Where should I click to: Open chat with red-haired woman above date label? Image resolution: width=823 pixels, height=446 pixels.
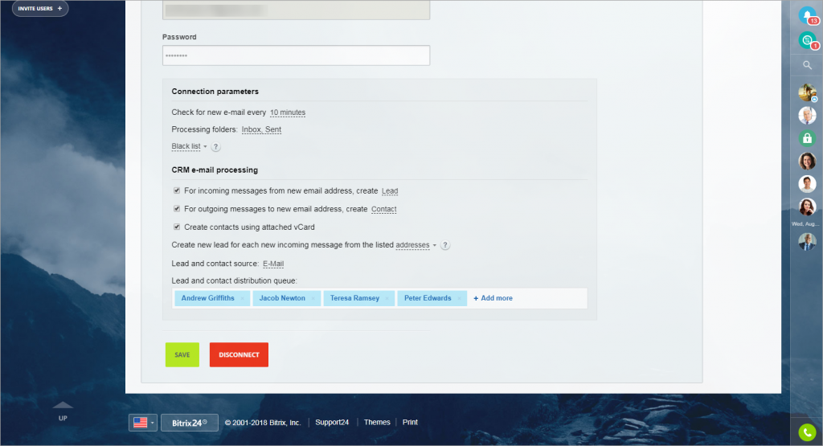coord(807,207)
